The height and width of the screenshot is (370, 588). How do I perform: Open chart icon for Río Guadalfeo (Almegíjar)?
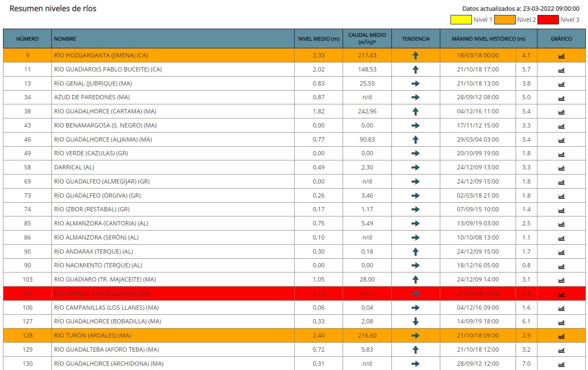[561, 182]
